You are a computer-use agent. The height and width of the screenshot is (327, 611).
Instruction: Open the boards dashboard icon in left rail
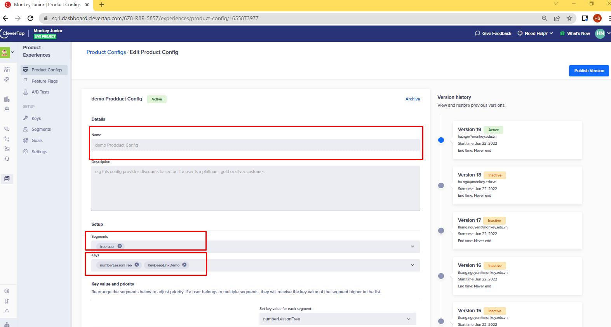[x=7, y=69]
